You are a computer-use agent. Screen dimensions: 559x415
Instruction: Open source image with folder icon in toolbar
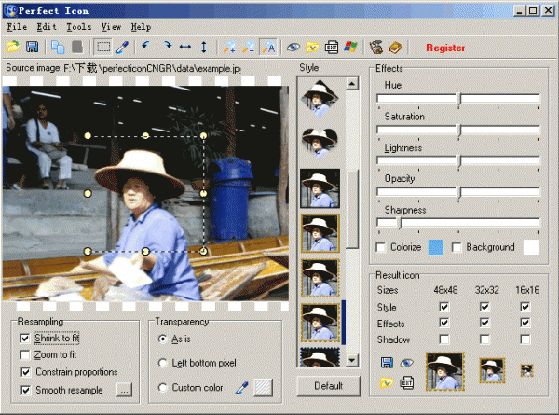[x=13, y=48]
